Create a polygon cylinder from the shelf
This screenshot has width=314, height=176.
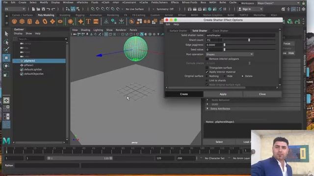pyautogui.click(x=29, y=22)
